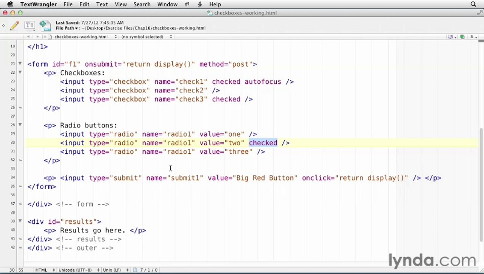Screen dimensions: 484x274
Task: Click "Results go here." text on line 40
Action: pyautogui.click(x=93, y=230)
